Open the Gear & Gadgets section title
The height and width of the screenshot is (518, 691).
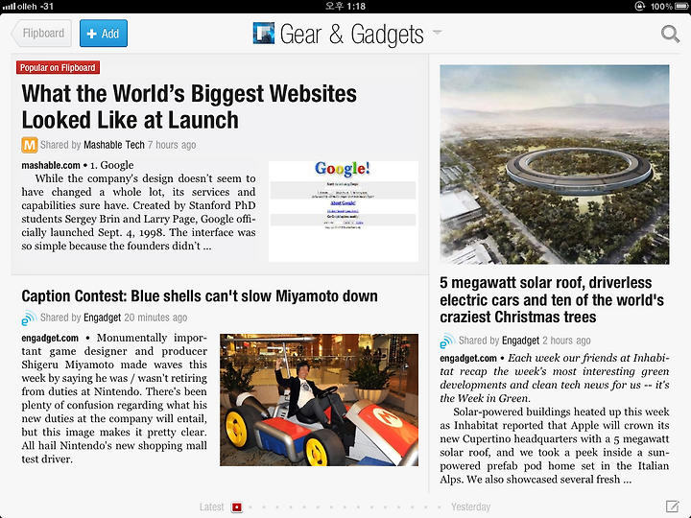coord(351,35)
